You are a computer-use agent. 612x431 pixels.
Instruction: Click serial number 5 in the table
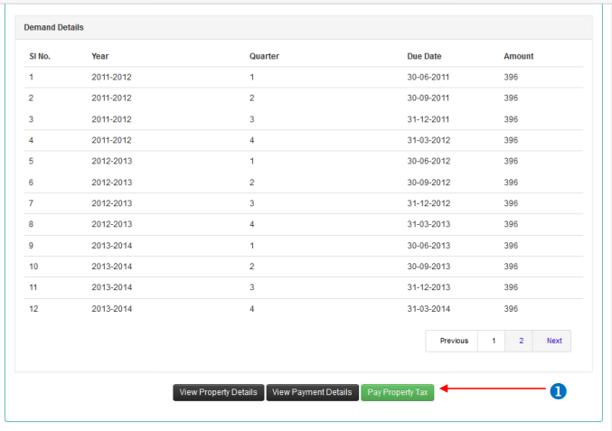point(32,161)
